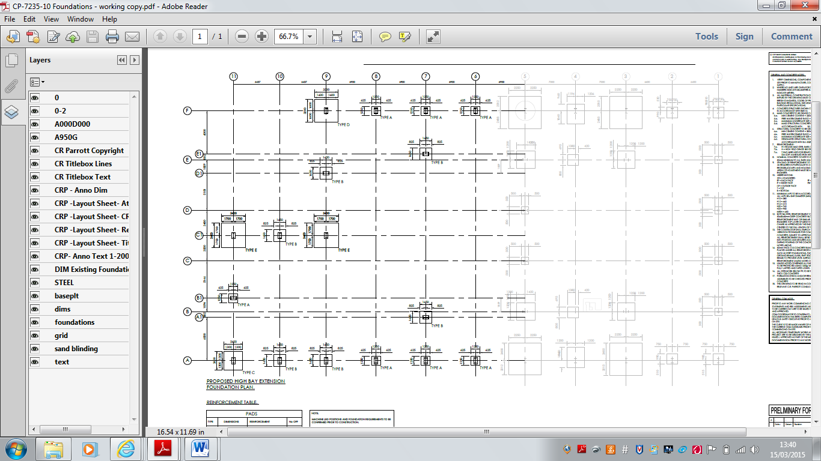Image resolution: width=821 pixels, height=461 pixels.
Task: Zoom out with the minus button
Action: (242, 37)
